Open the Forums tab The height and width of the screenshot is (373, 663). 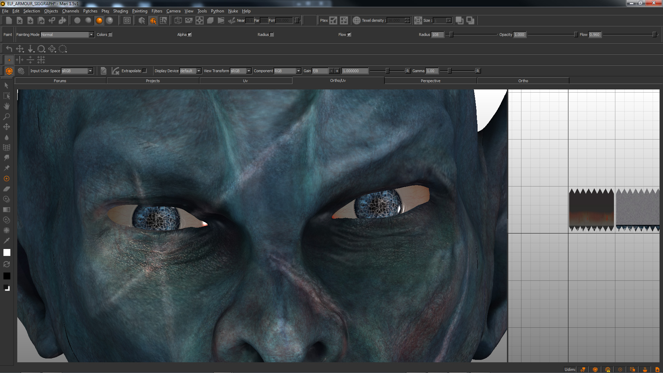(x=60, y=81)
